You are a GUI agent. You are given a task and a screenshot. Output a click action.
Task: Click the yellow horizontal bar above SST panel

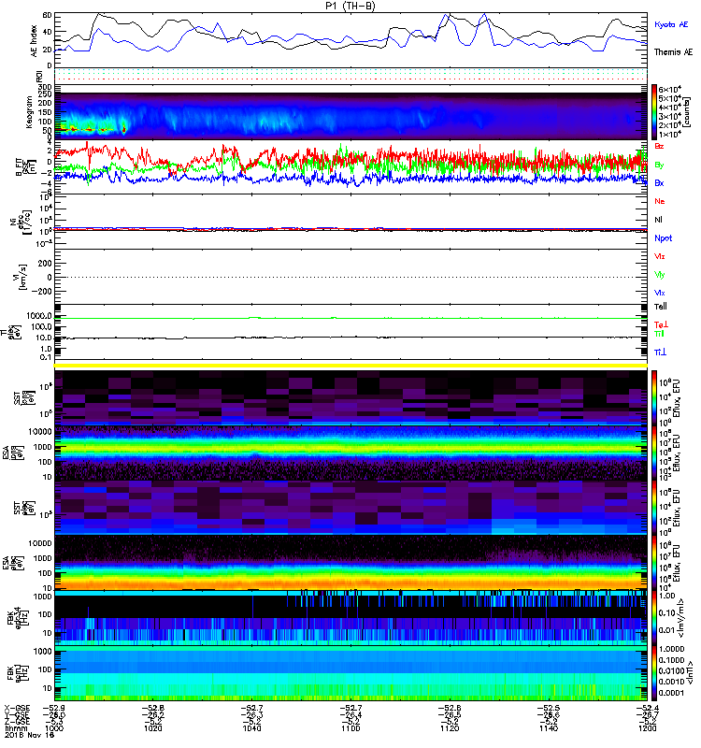point(351,366)
